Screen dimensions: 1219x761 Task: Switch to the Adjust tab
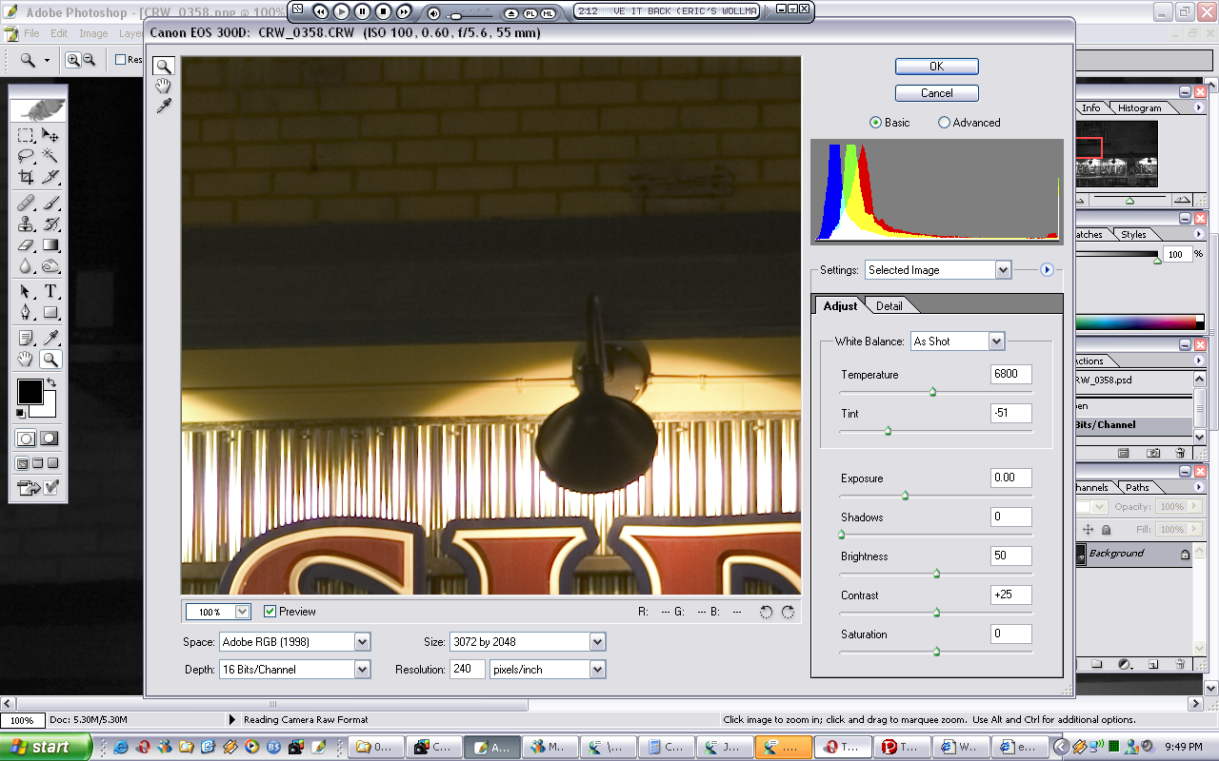click(840, 305)
